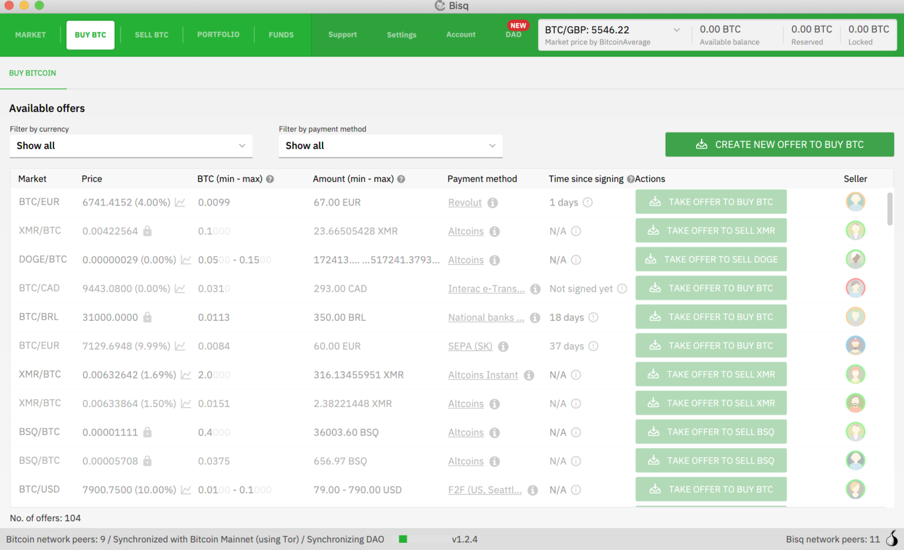Viewport: 904px width, 550px height.
Task: Take offer to sell 23.66505428 XMR
Action: click(x=711, y=231)
